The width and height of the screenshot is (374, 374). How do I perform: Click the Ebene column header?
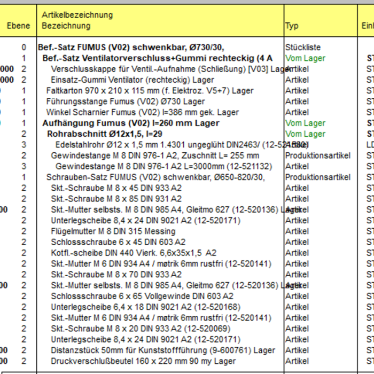pos(18,26)
